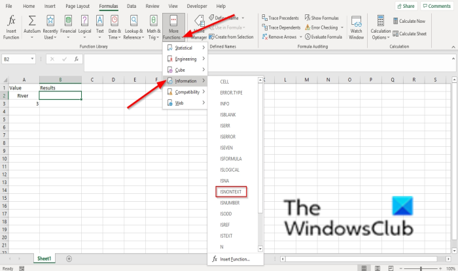Open Math & Trig functions
458x271 pixels.
pyautogui.click(x=153, y=27)
